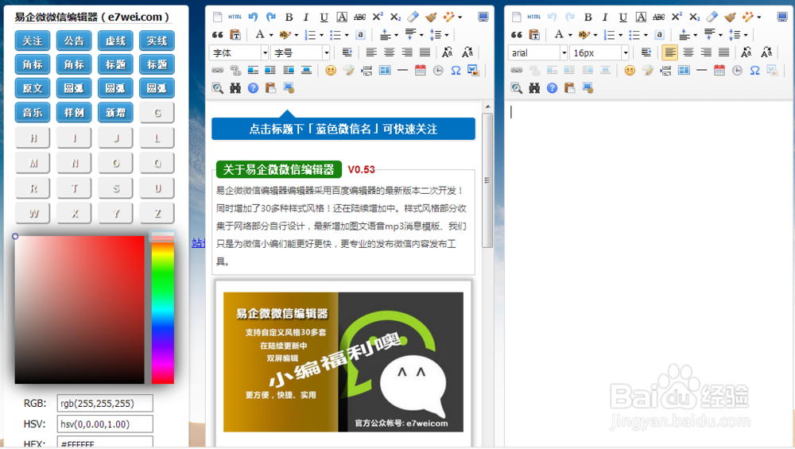This screenshot has width=795, height=449.
Task: Click the 音乐 style button
Action: click(33, 113)
